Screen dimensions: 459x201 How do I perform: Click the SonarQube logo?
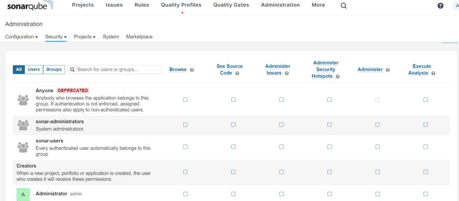(x=30, y=5)
